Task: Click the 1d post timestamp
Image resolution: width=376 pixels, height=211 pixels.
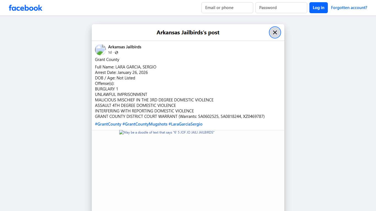Action: click(x=110, y=52)
